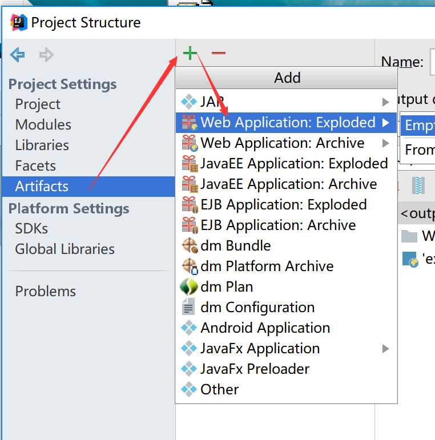Click the IntelliJ logo in title bar
This screenshot has height=440, width=435.
point(18,22)
